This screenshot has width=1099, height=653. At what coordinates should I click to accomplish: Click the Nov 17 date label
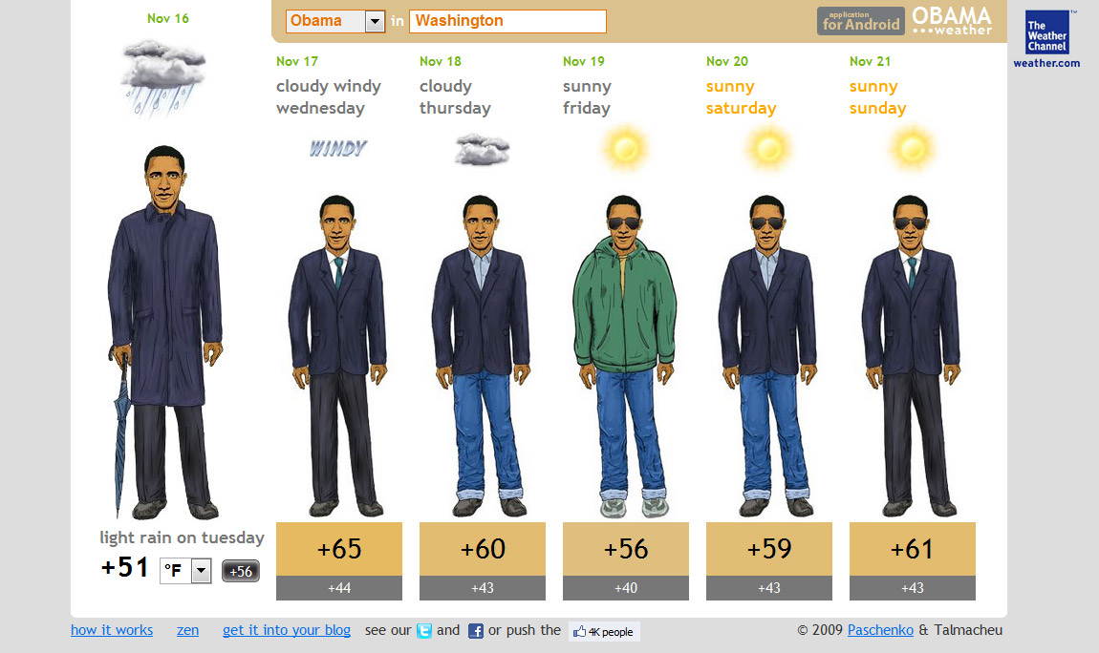297,61
